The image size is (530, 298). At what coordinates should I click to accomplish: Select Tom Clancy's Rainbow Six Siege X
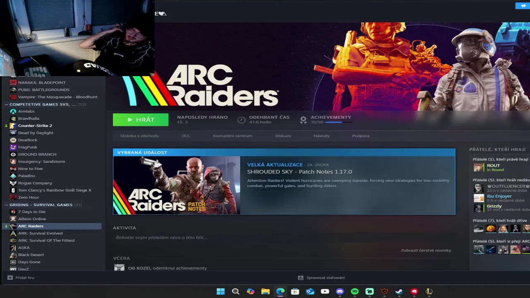pos(55,190)
